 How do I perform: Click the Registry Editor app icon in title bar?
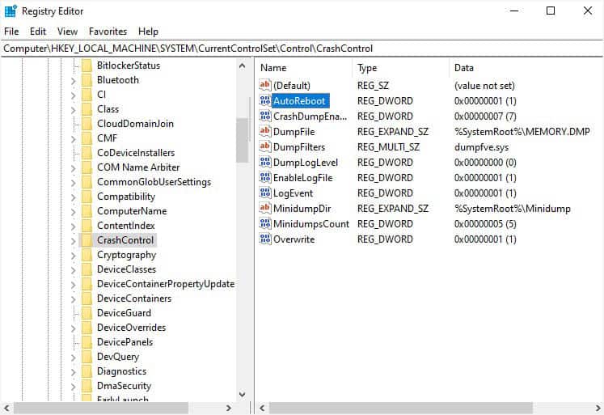pyautogui.click(x=11, y=11)
